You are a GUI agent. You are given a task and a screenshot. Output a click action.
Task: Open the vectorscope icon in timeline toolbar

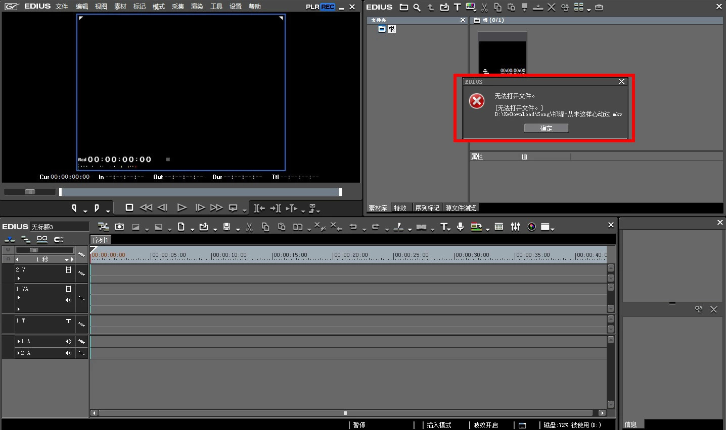coord(531,227)
